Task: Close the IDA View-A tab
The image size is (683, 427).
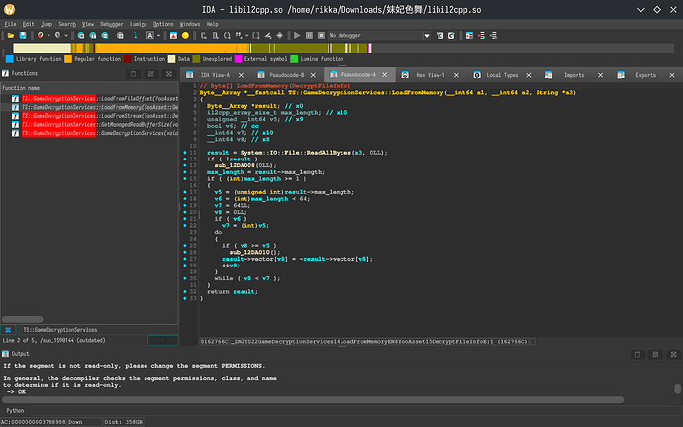Action: [x=241, y=75]
